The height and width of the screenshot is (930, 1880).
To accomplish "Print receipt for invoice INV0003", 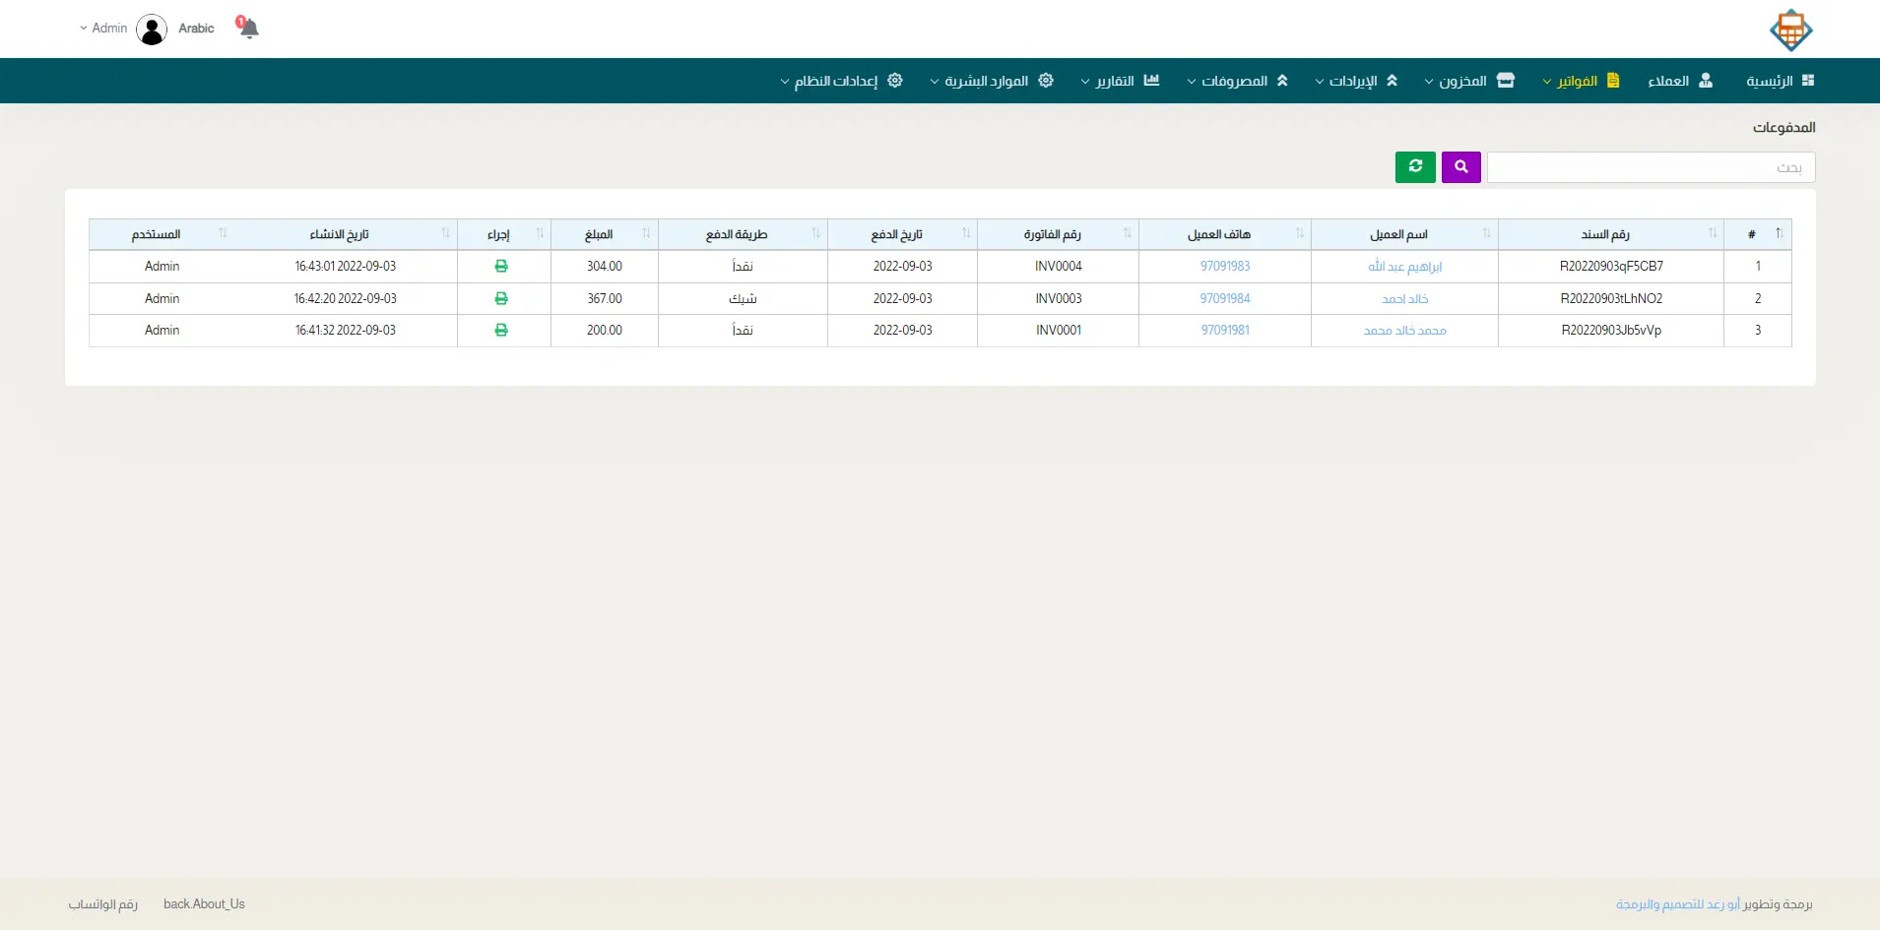I will [501, 298].
